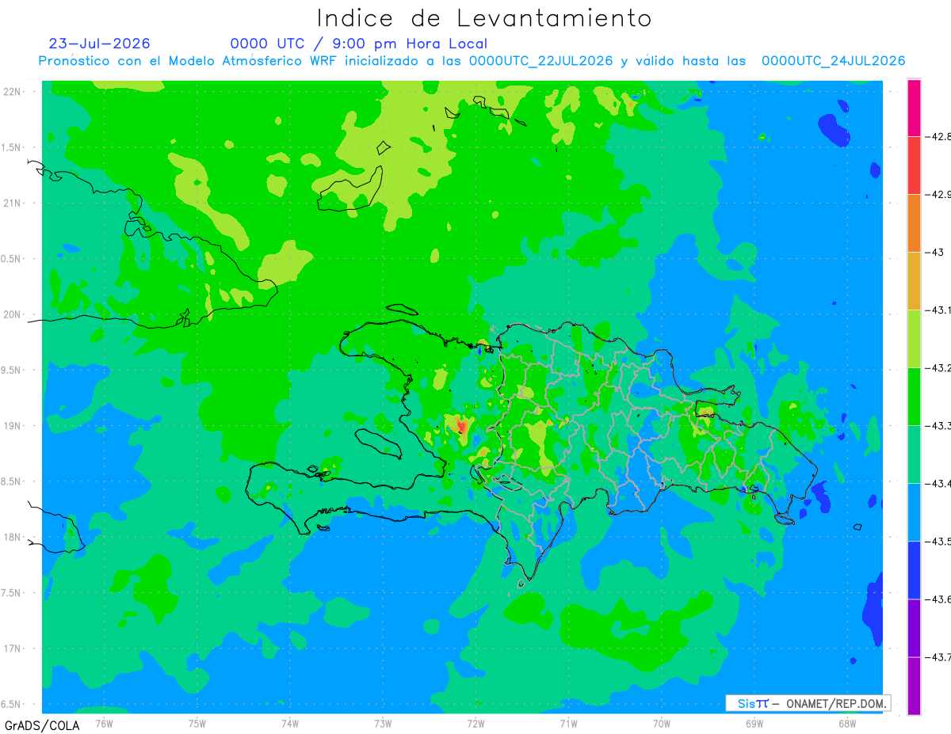Select the "23-Jul-2026" date label

[99, 44]
